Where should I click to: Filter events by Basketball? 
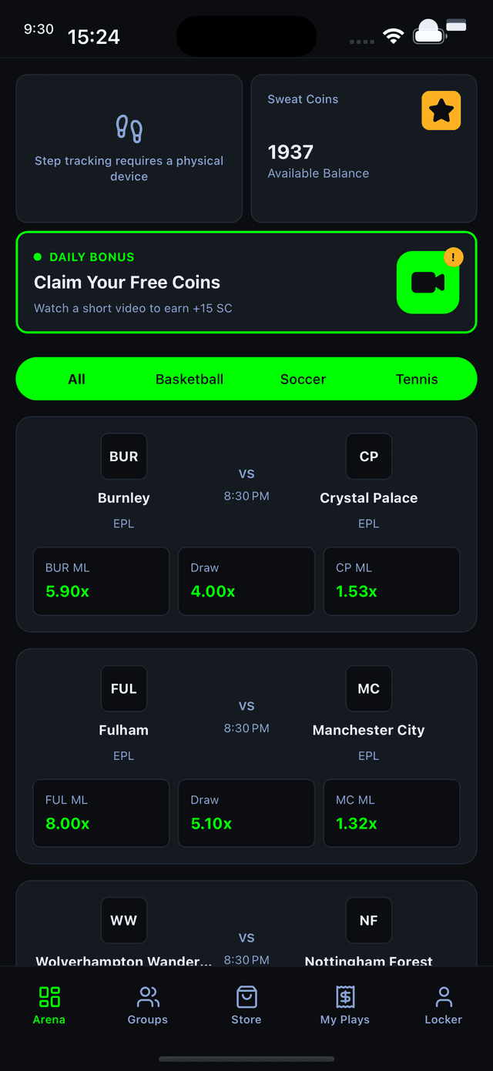coord(189,379)
